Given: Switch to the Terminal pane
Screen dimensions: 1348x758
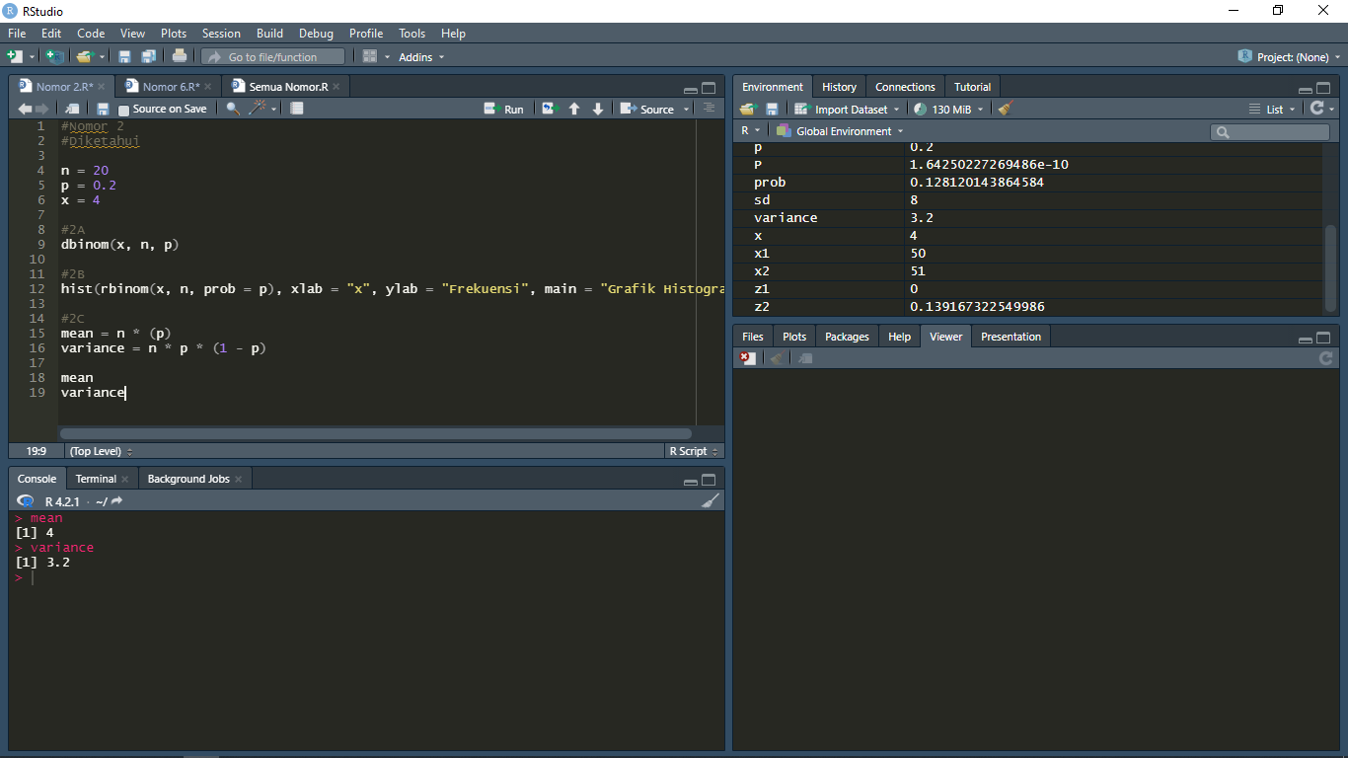Looking at the screenshot, I should [x=96, y=478].
